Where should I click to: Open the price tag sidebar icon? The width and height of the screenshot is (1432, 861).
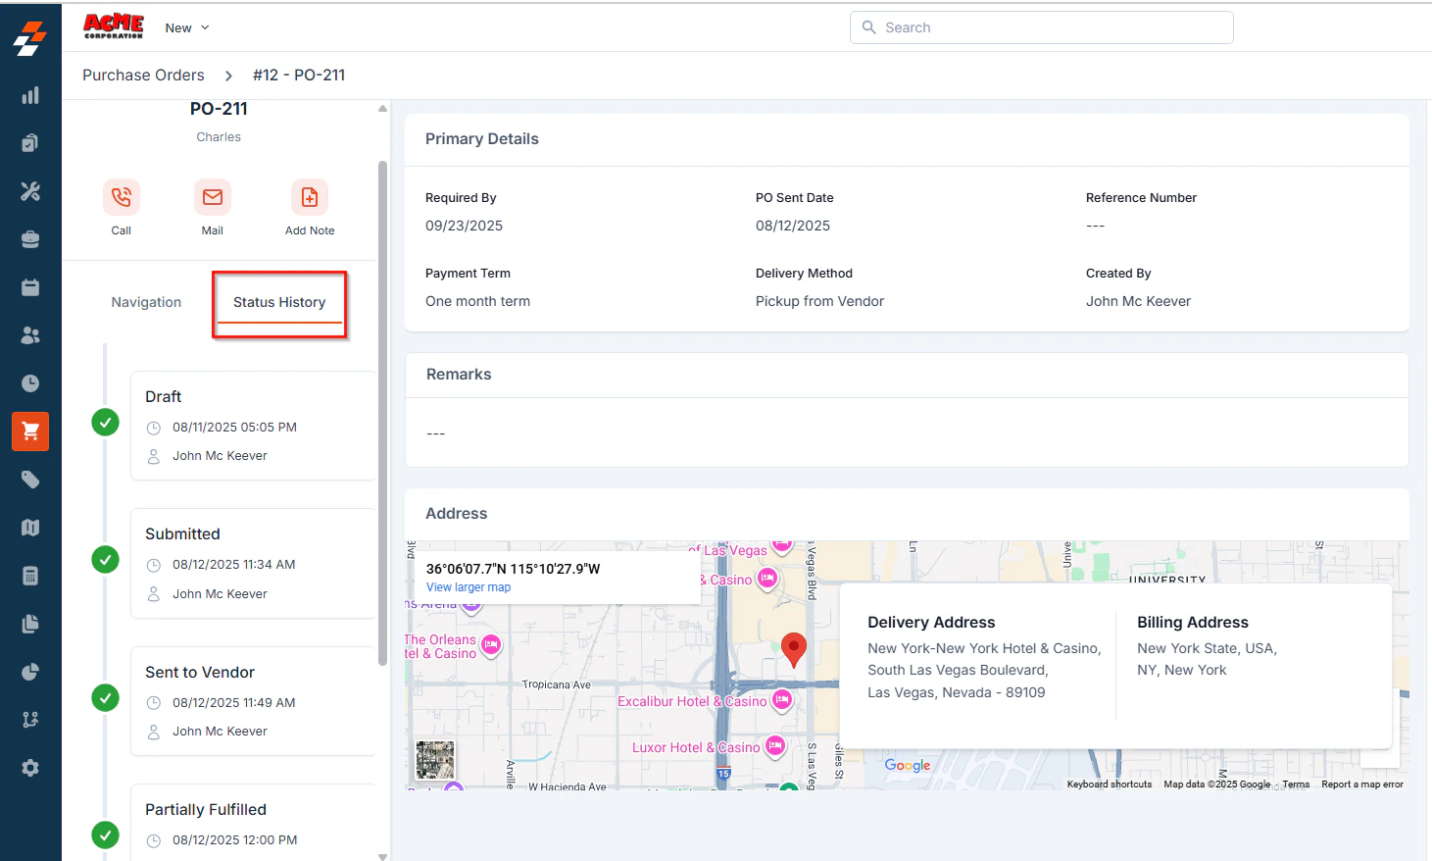(30, 480)
